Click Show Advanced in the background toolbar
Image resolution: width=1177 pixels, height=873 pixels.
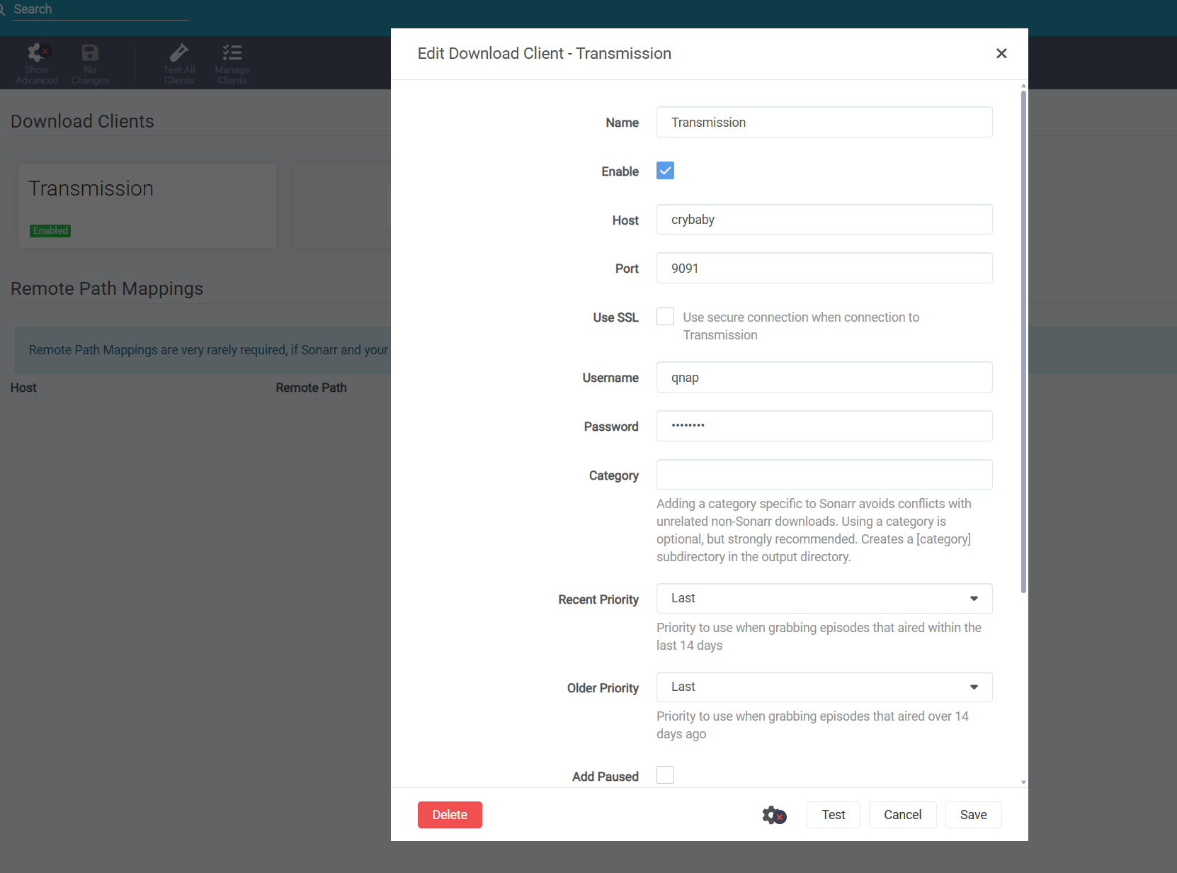(x=37, y=64)
